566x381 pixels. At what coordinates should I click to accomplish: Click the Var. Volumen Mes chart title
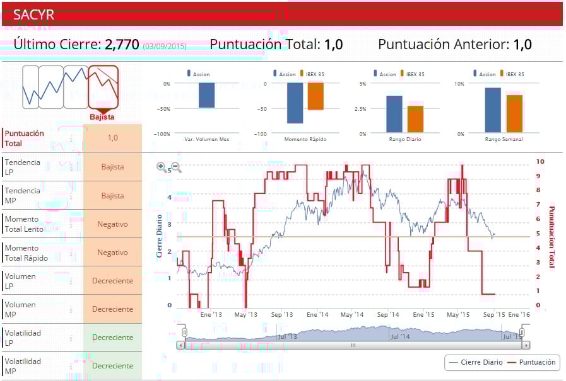point(207,139)
